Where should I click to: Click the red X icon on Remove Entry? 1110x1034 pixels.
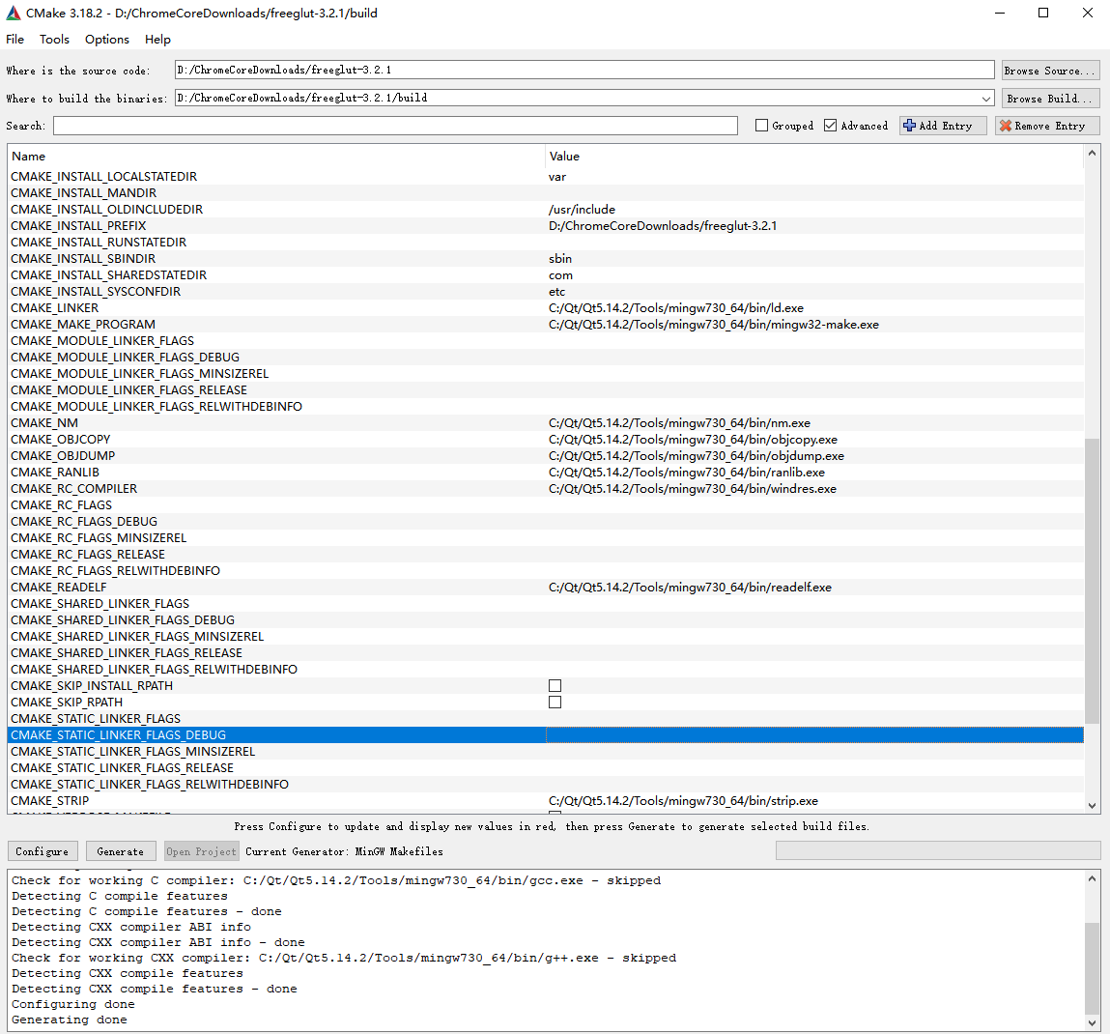coord(1005,126)
